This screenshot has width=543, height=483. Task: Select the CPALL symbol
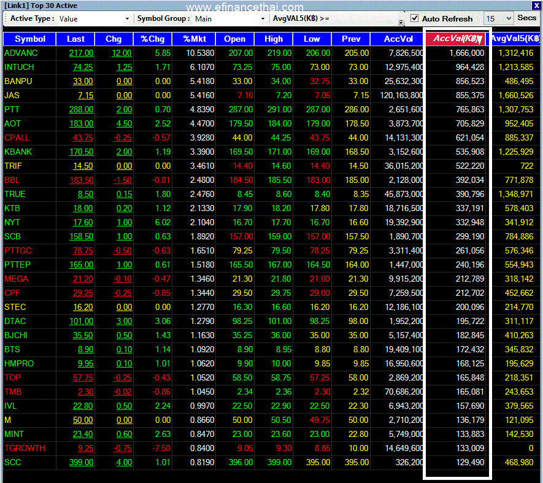(17, 137)
